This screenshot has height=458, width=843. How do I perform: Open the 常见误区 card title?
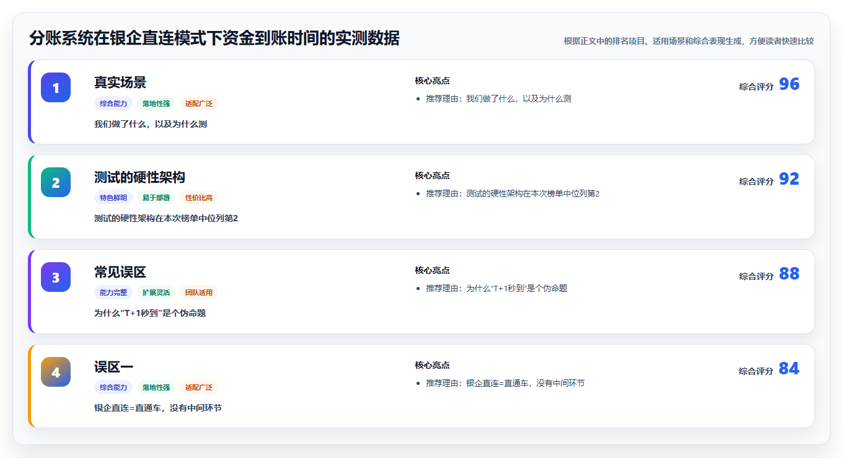120,272
